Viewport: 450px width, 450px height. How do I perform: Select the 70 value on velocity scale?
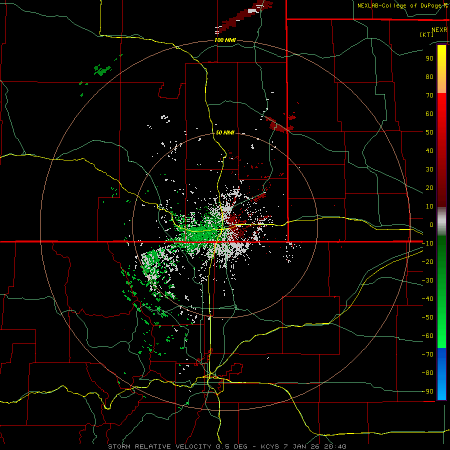point(429,95)
